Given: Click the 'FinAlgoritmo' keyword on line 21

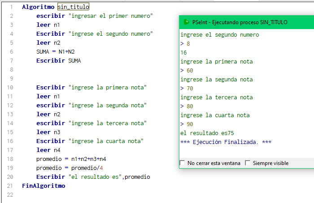Looking at the screenshot, I should [44, 186].
